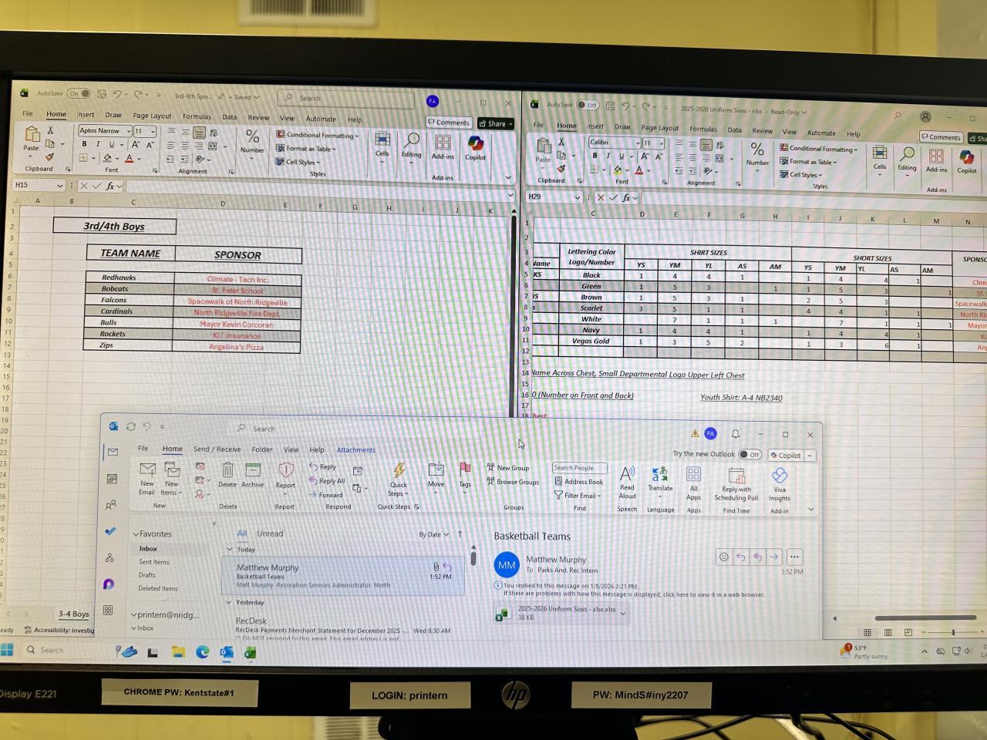The height and width of the screenshot is (740, 987).
Task: Click Paste in the 3rd-6th workbook ribbon
Action: click(31, 139)
